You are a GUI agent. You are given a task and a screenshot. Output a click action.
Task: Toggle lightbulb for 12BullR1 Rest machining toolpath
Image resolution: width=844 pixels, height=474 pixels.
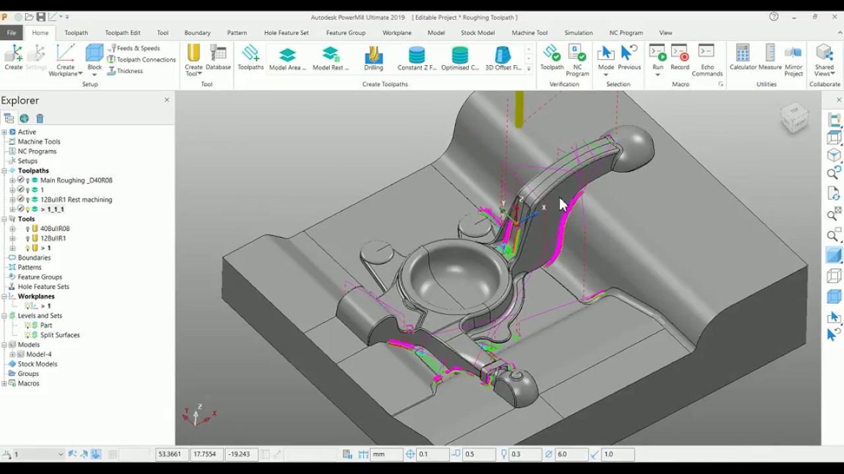tap(28, 199)
